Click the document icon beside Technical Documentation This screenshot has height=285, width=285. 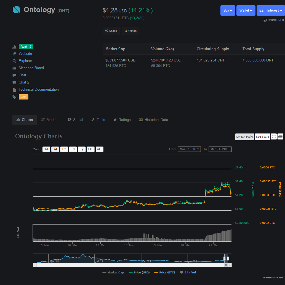(14, 90)
